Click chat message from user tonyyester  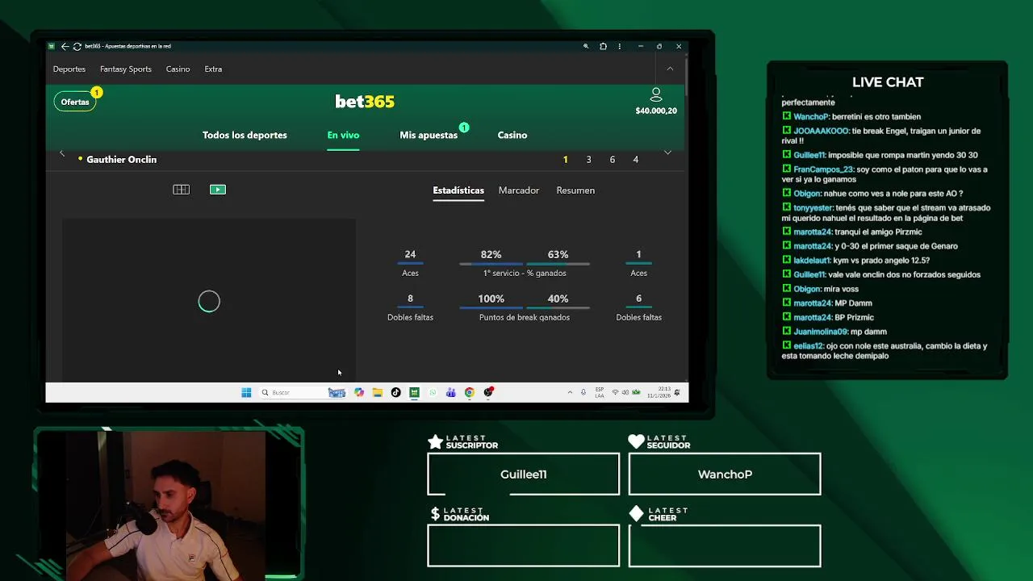tap(886, 212)
